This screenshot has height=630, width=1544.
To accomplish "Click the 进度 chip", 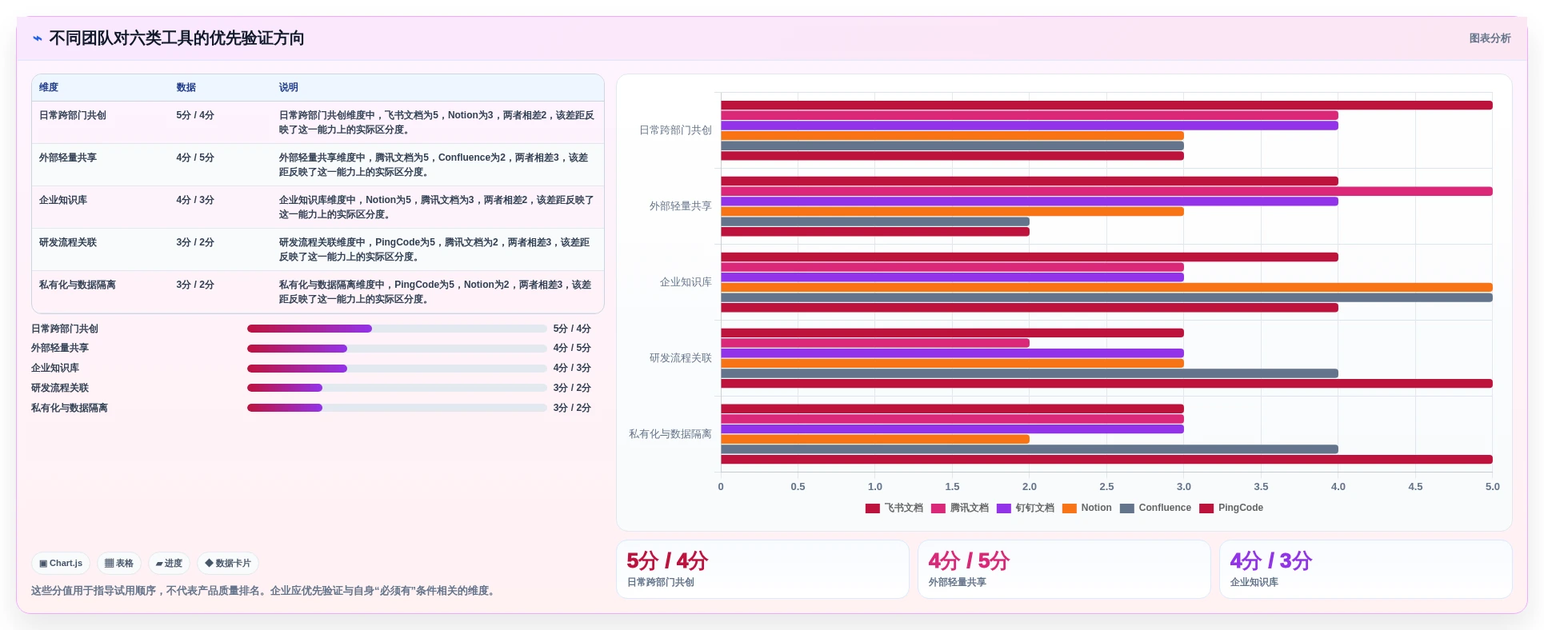I will coord(169,563).
